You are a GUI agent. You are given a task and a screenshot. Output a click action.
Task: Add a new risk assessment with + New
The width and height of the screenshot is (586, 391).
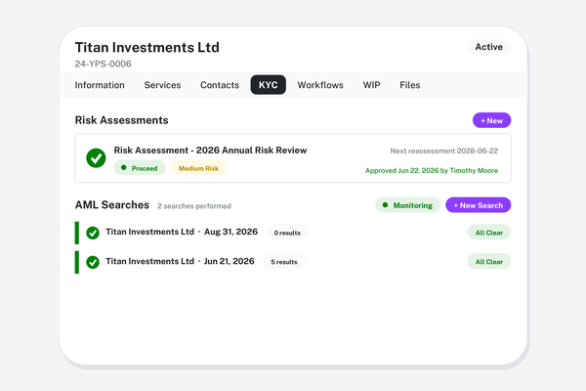(491, 120)
